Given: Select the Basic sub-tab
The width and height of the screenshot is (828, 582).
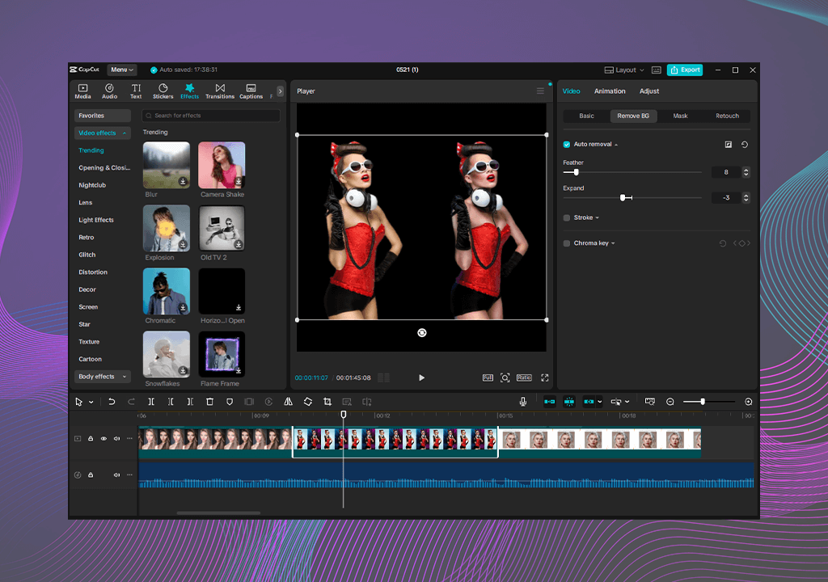Looking at the screenshot, I should tap(586, 116).
